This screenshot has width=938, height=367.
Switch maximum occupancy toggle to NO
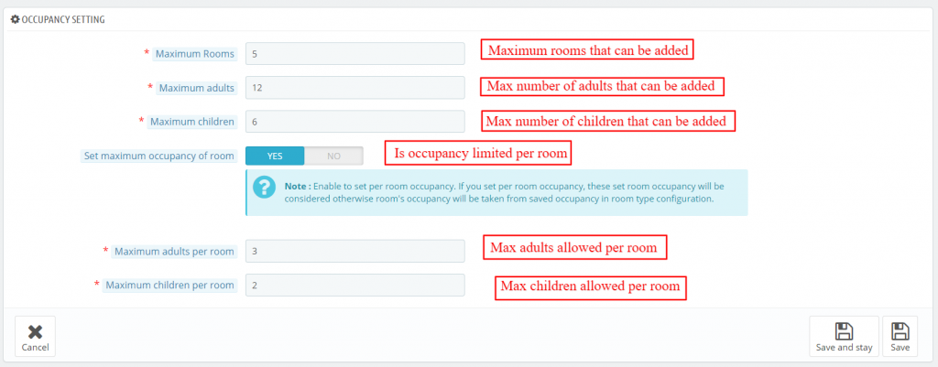point(333,156)
